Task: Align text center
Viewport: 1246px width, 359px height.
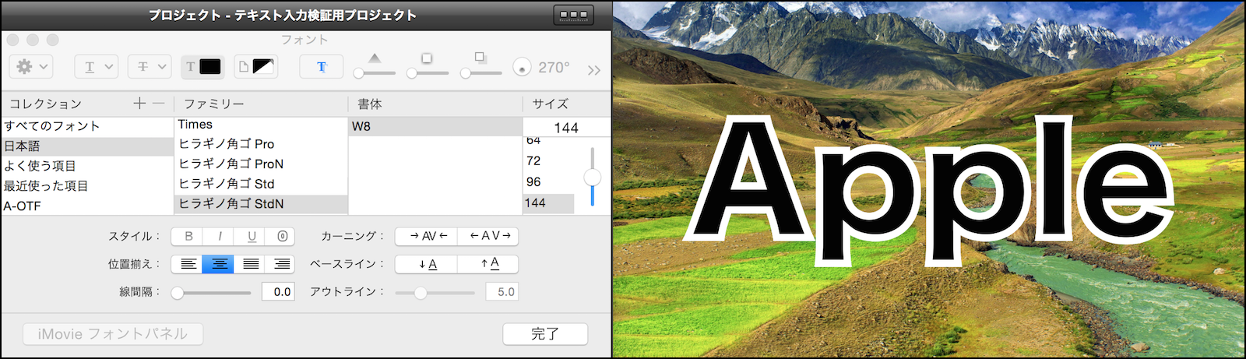Action: coord(219,264)
